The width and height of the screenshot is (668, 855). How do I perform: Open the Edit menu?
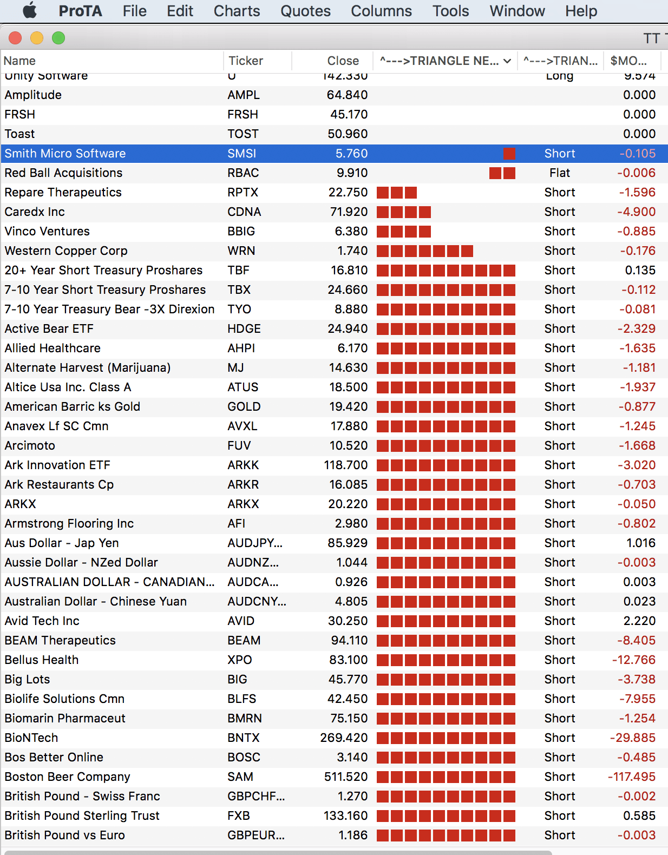coord(180,11)
